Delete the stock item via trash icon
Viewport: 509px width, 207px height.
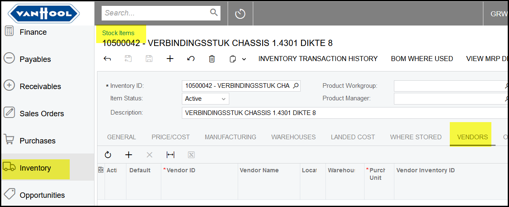[212, 59]
